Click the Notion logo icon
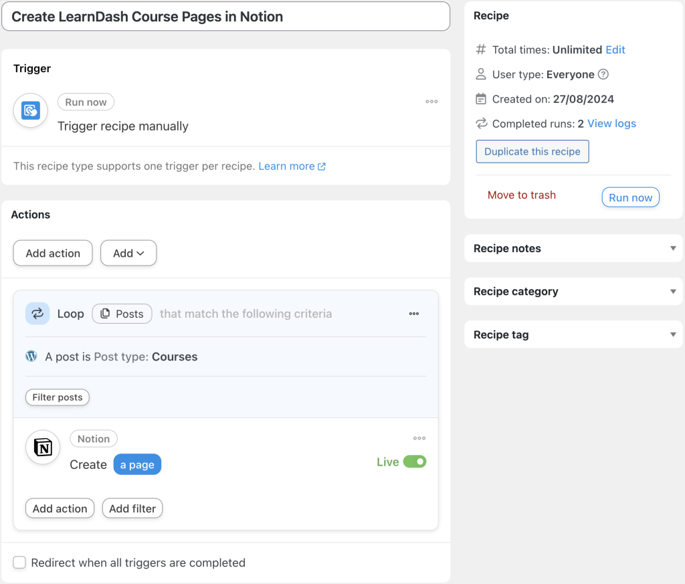685x584 pixels. tap(43, 448)
